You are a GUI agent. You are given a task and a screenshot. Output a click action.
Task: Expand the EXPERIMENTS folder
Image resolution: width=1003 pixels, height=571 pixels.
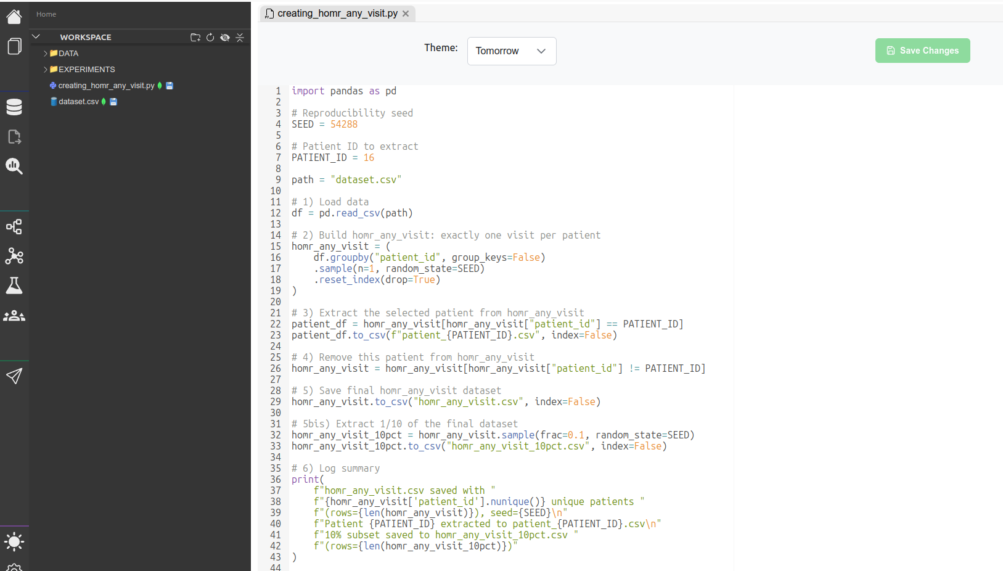tap(46, 70)
